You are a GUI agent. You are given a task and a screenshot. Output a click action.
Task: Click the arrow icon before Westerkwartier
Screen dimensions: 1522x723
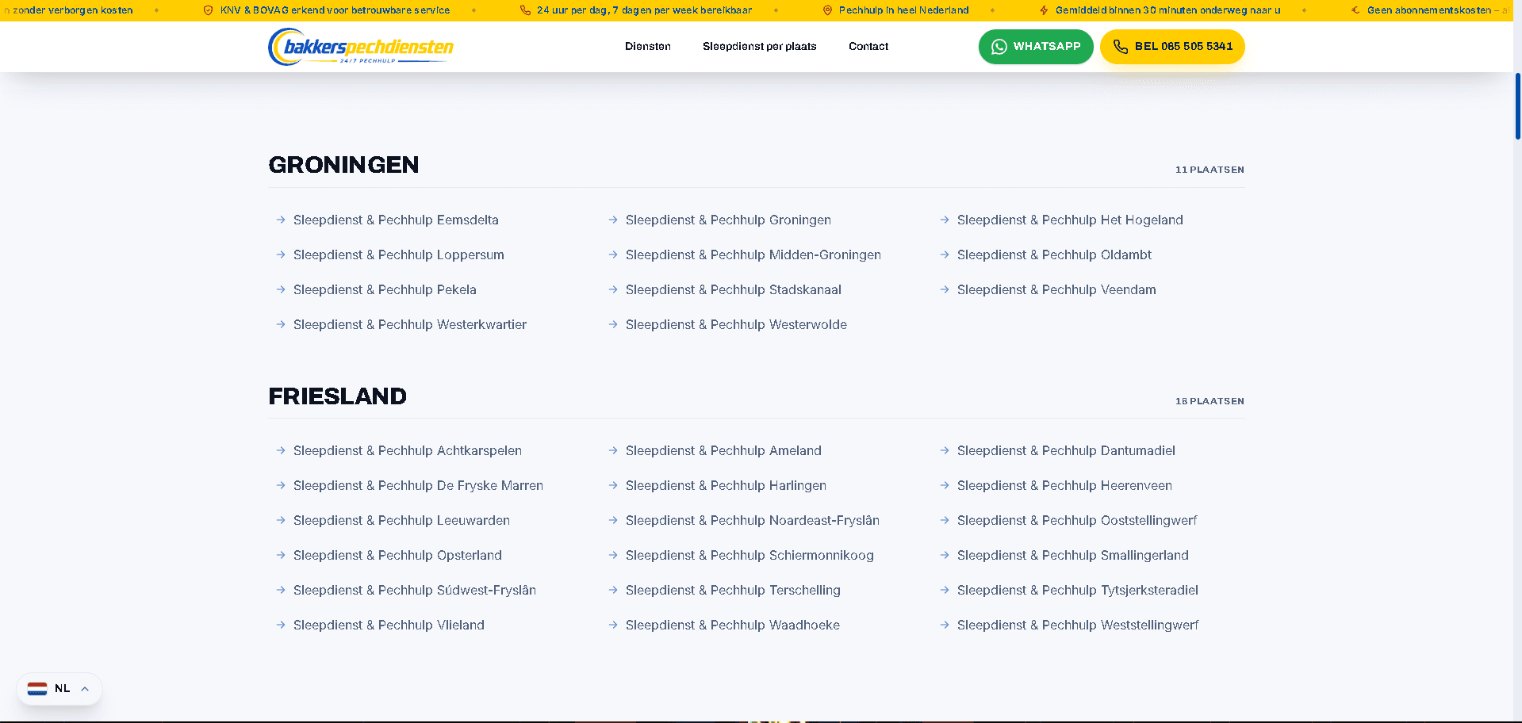(x=281, y=324)
